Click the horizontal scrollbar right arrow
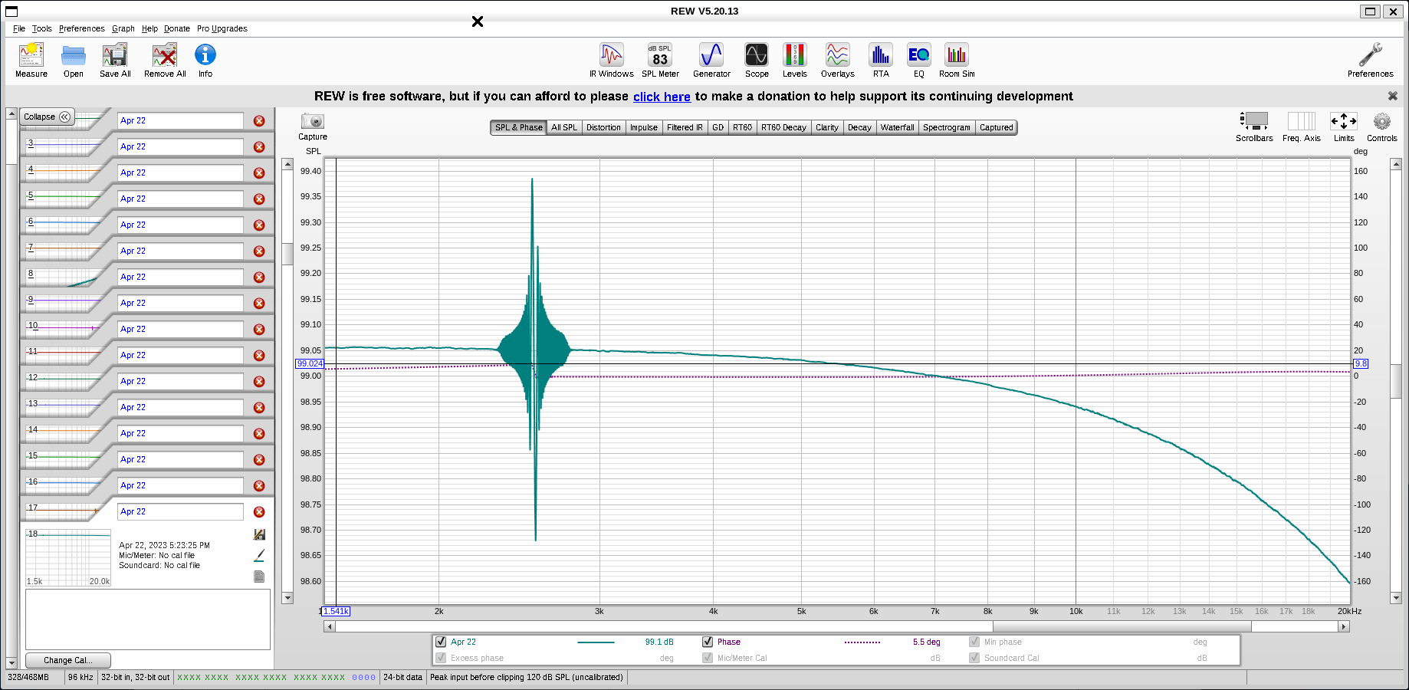The height and width of the screenshot is (690, 1409). tap(1343, 626)
